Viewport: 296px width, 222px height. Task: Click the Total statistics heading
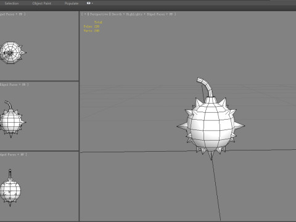(x=98, y=22)
